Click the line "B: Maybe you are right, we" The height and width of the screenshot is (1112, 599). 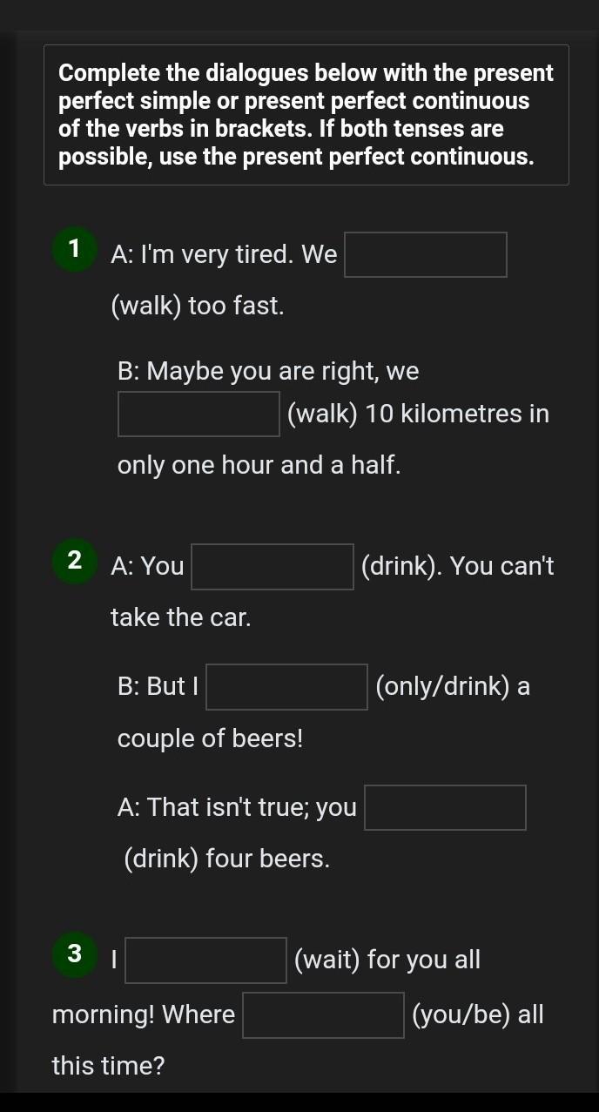click(x=268, y=372)
